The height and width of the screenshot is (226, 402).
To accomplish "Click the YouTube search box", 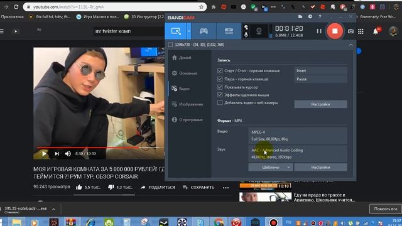I will tap(128, 31).
